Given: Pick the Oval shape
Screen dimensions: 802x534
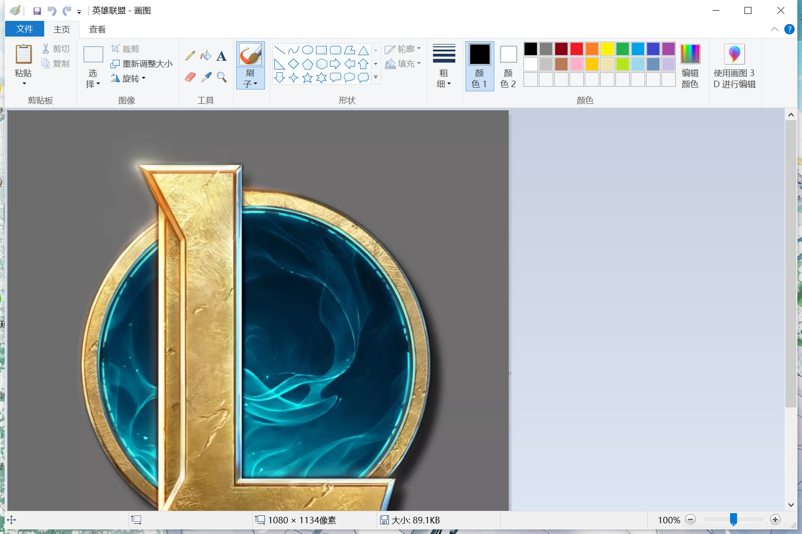Looking at the screenshot, I should coord(307,50).
